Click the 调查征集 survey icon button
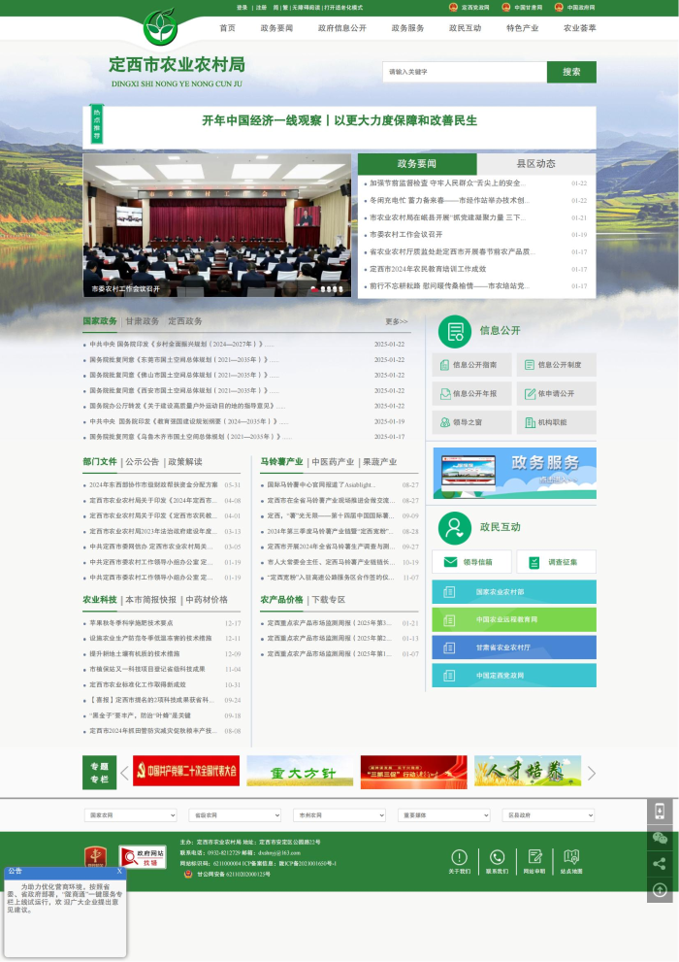 point(556,562)
